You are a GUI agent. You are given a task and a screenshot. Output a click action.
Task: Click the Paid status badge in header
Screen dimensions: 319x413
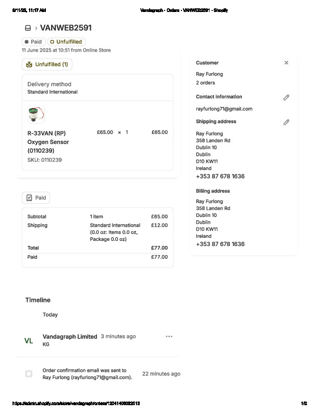click(x=33, y=42)
